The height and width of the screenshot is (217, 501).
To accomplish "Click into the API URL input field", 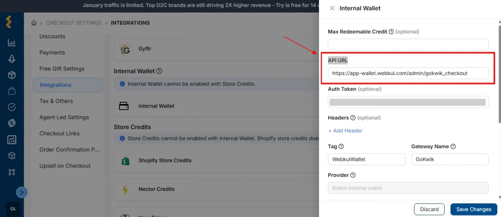I will (408, 73).
